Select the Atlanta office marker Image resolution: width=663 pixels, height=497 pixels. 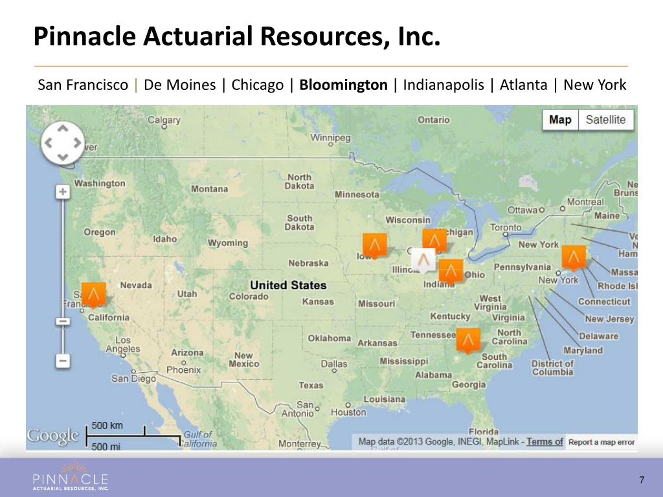(x=468, y=340)
